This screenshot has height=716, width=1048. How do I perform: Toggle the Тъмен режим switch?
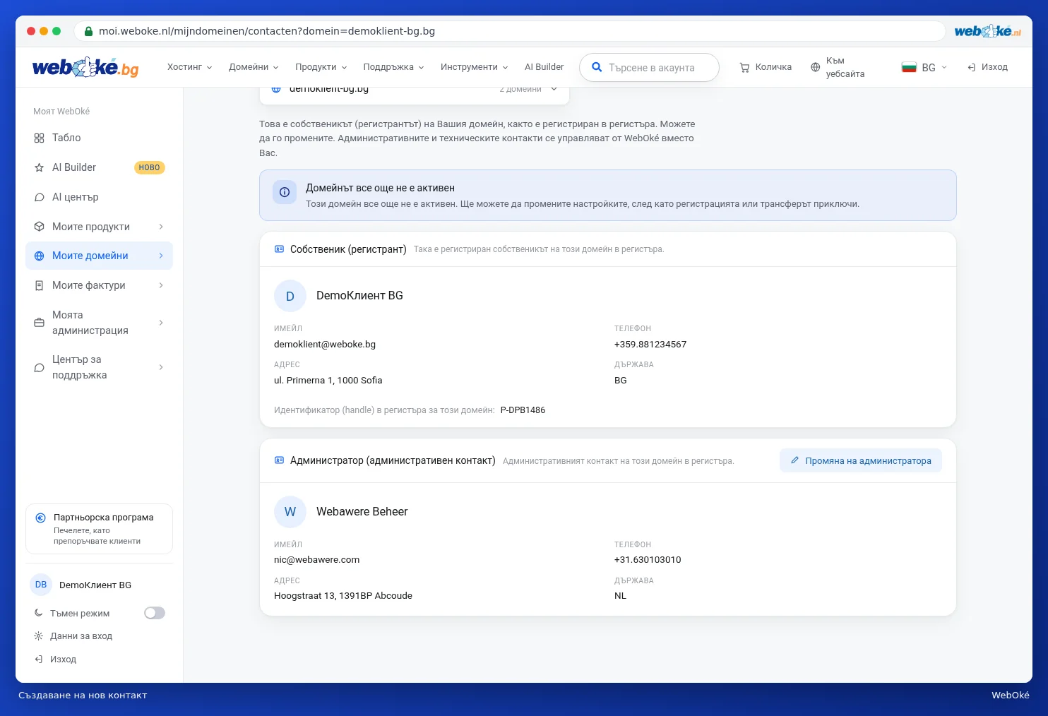pos(155,613)
